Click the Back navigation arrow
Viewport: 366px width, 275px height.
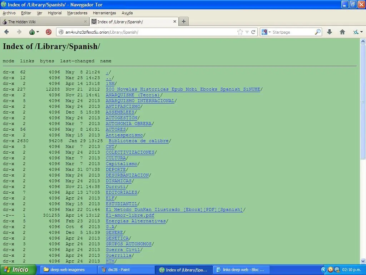coord(6,32)
